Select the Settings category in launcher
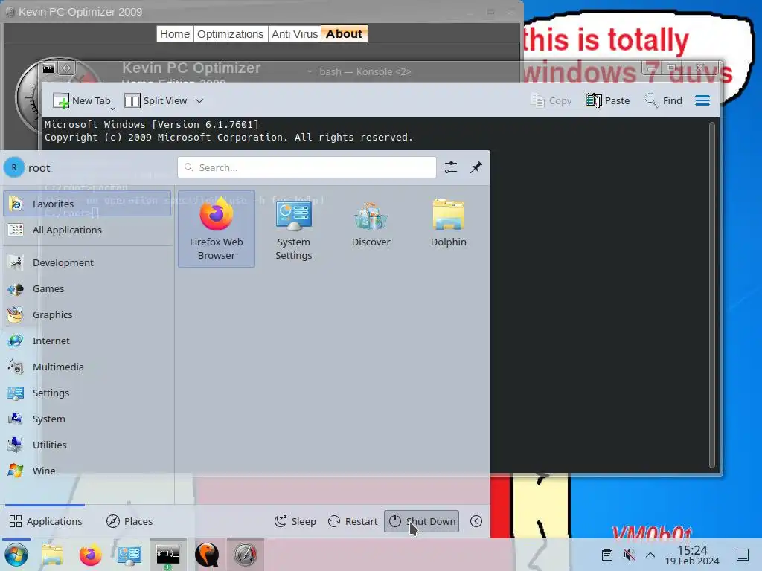The height and width of the screenshot is (571, 762). coord(88,393)
